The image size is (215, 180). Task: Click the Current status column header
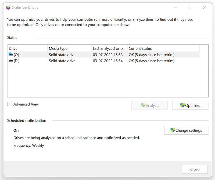click(x=163, y=48)
